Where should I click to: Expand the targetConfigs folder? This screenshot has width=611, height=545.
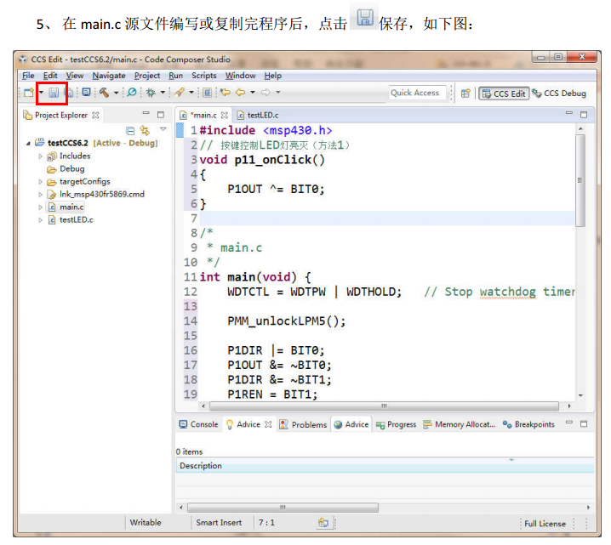click(x=40, y=182)
